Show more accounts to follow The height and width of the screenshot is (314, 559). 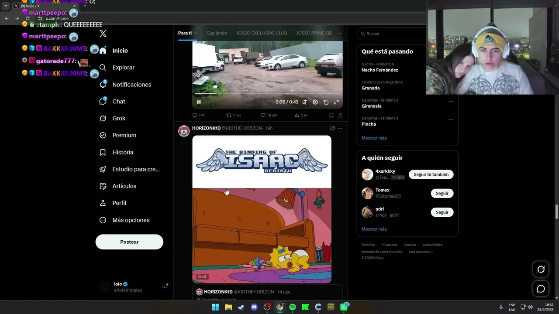(374, 229)
